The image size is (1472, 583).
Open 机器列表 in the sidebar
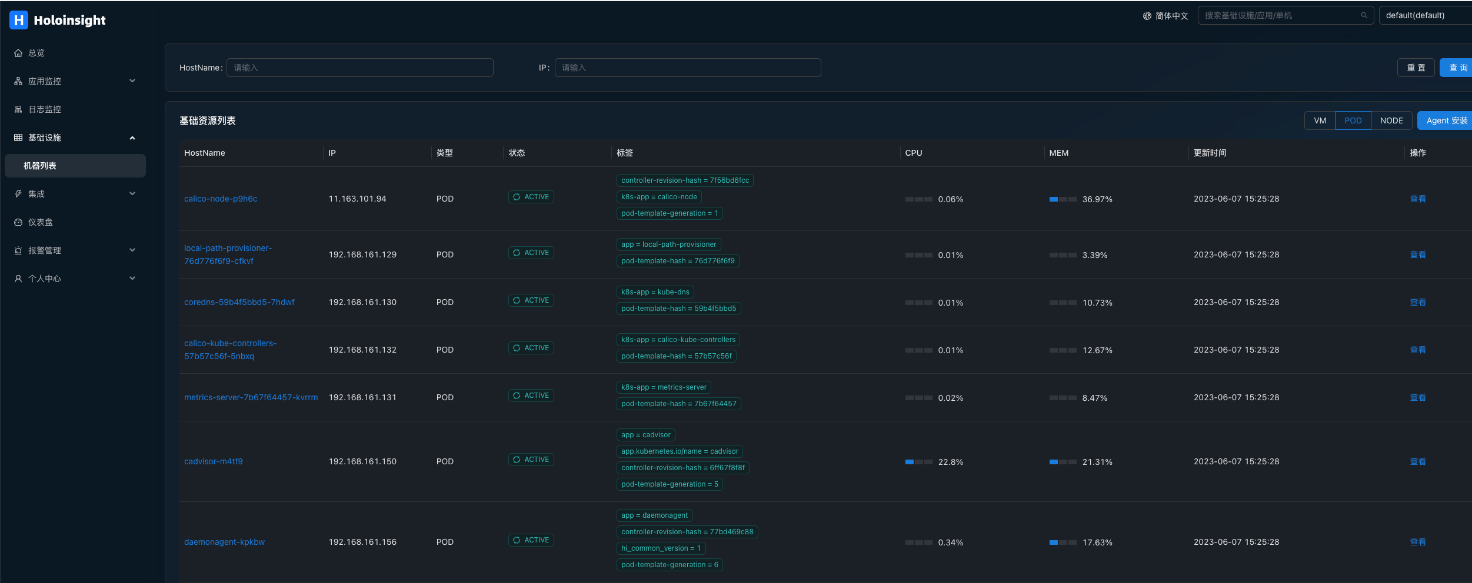[x=75, y=166]
